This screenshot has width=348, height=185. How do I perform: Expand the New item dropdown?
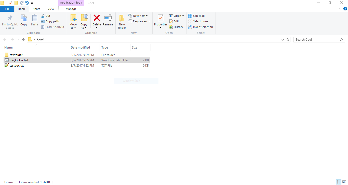point(139,16)
